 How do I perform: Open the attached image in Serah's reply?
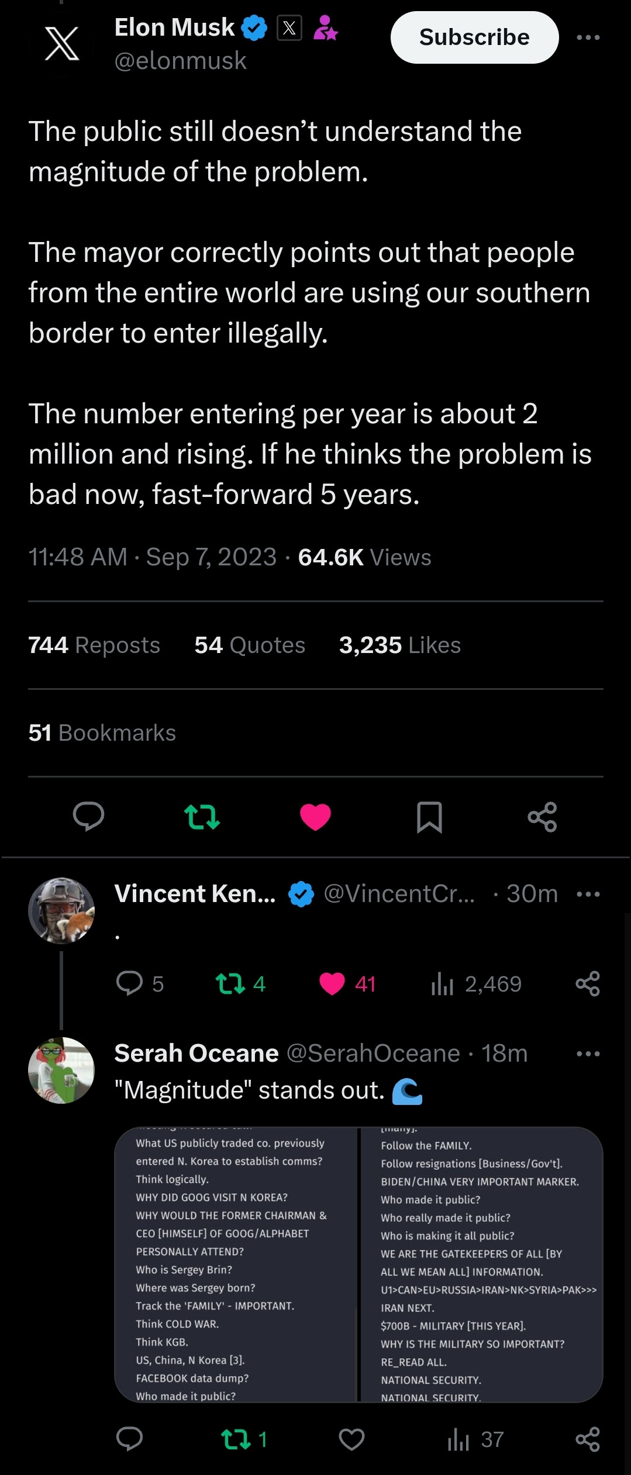[358, 1264]
